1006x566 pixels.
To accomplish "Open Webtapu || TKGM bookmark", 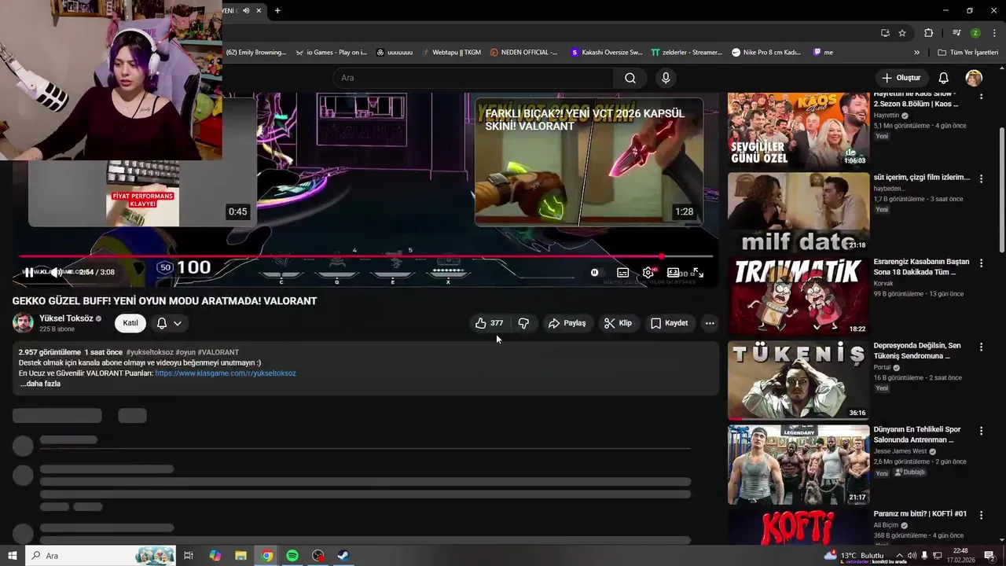I will click(x=451, y=53).
